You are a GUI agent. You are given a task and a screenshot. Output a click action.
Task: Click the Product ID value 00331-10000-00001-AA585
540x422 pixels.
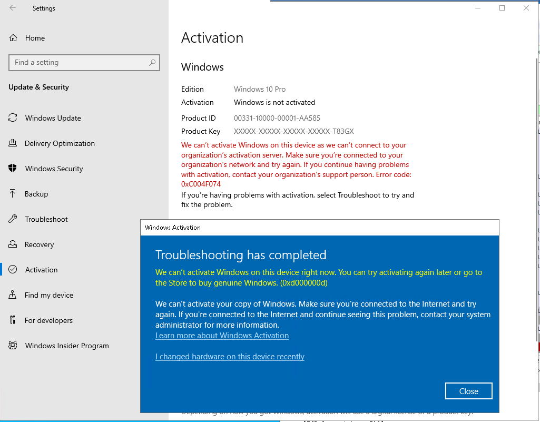[277, 118]
